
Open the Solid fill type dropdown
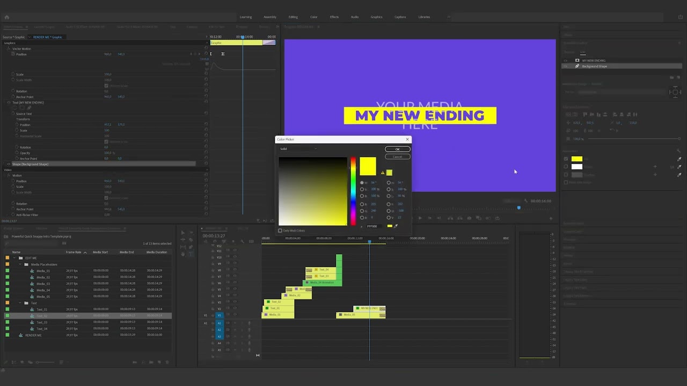pos(298,149)
